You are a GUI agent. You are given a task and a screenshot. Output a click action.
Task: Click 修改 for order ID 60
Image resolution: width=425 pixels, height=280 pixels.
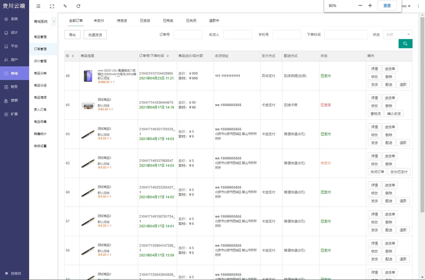(x=374, y=193)
